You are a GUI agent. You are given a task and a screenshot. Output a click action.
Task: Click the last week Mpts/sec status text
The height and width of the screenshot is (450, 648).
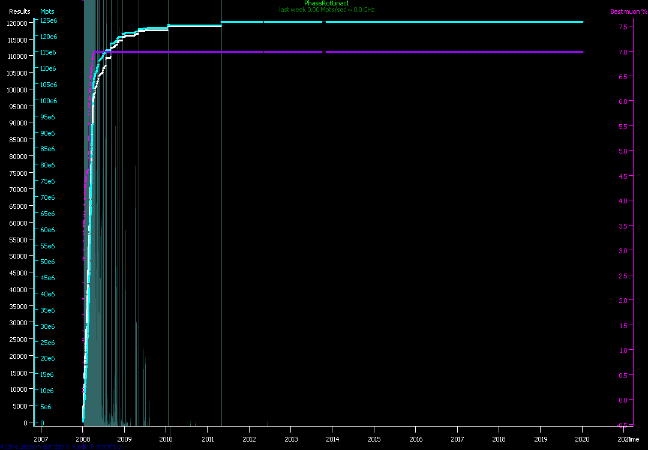[326, 10]
